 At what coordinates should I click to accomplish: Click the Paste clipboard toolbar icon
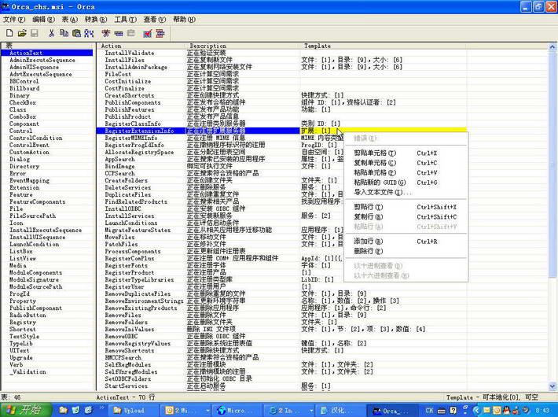tap(76, 33)
